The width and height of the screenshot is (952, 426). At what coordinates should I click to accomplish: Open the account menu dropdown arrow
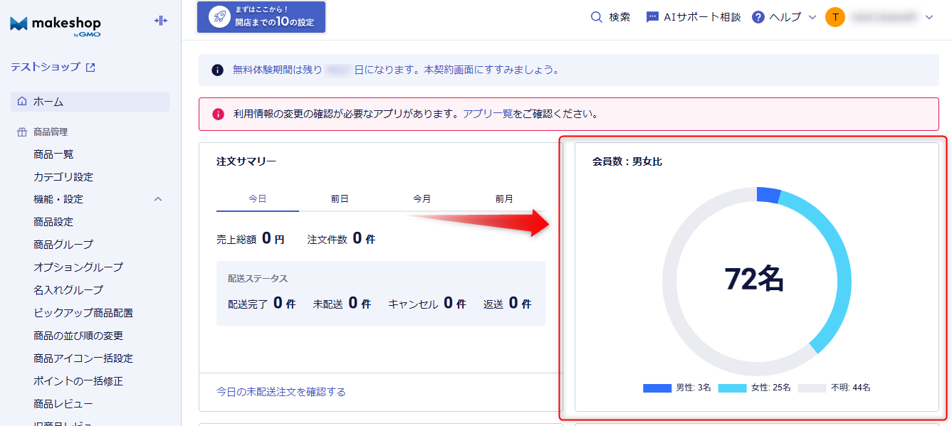point(929,17)
